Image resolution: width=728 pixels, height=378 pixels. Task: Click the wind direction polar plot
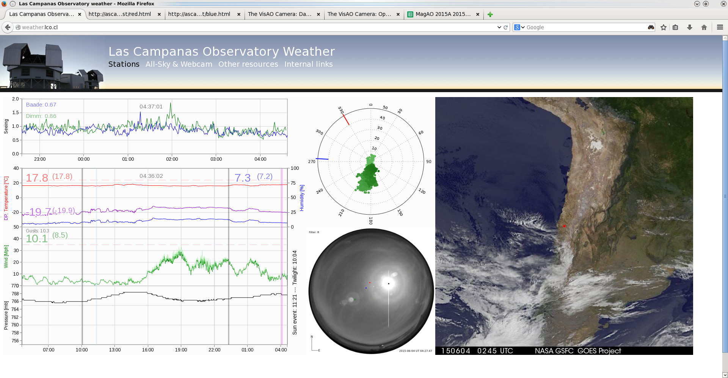coord(371,162)
